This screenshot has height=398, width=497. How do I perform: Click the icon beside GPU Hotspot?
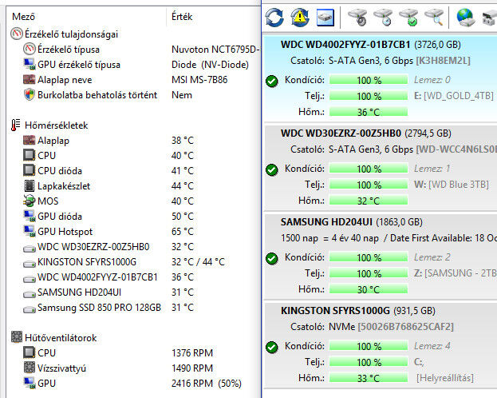(x=30, y=231)
